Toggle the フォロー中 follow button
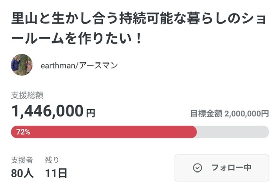 [x=221, y=168]
